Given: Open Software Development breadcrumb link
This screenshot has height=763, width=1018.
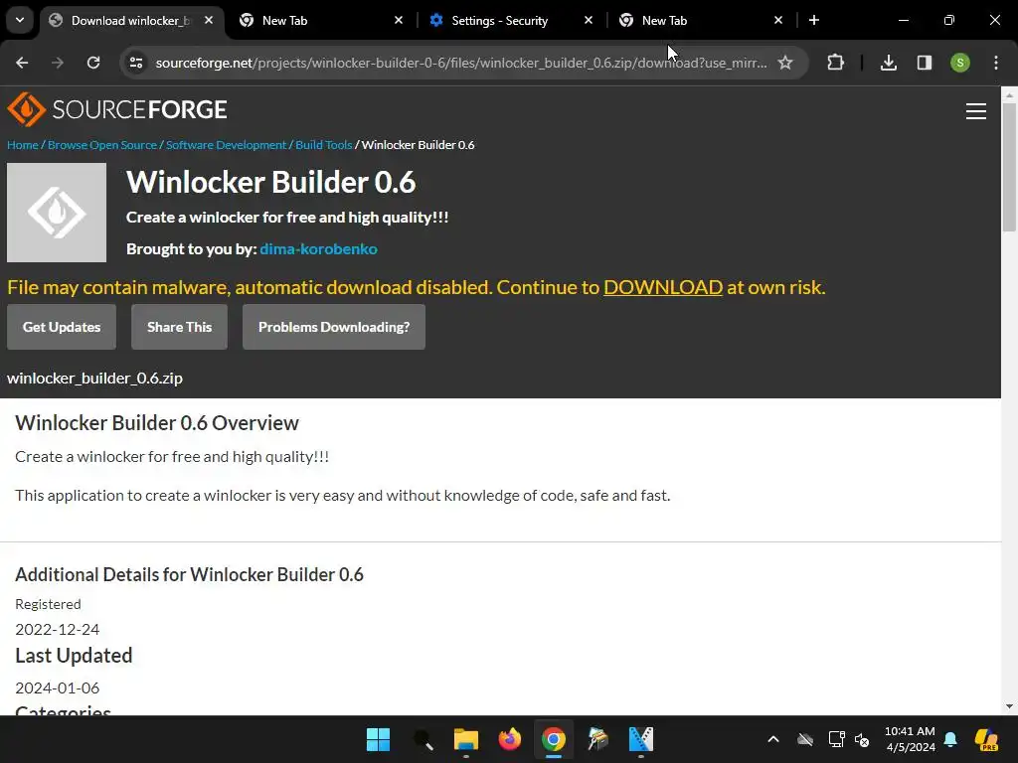Looking at the screenshot, I should tap(226, 145).
